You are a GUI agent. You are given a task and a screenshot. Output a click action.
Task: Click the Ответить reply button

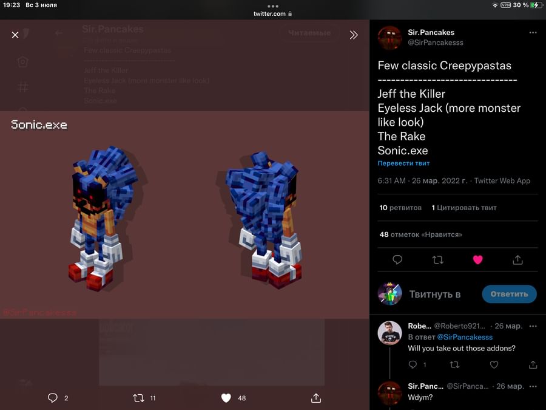click(x=509, y=294)
